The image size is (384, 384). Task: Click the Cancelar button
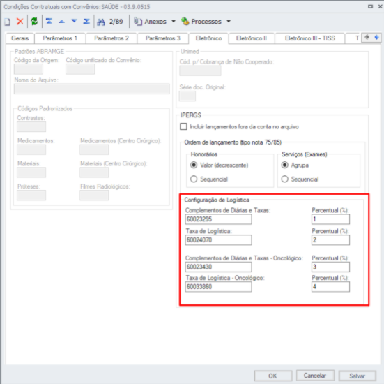315,376
